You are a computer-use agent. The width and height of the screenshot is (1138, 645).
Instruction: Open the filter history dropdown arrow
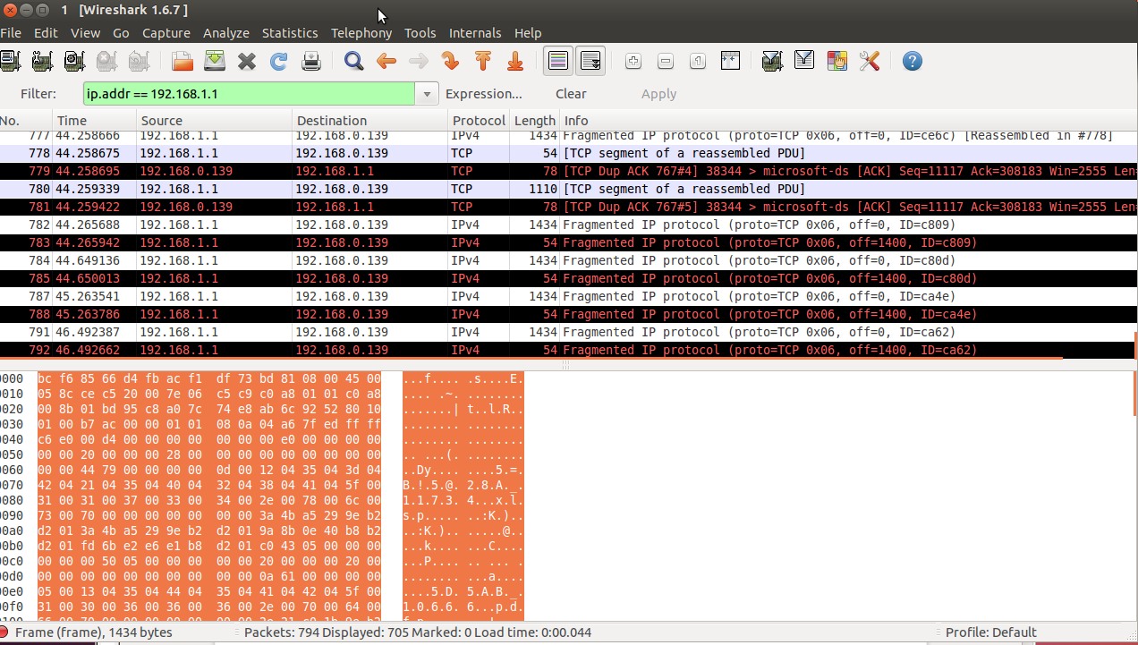click(x=427, y=94)
